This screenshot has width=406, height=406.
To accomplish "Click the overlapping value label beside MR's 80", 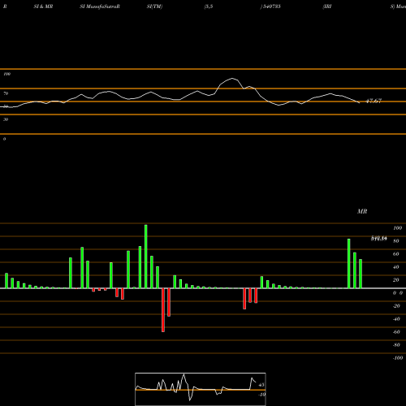I will (378, 239).
